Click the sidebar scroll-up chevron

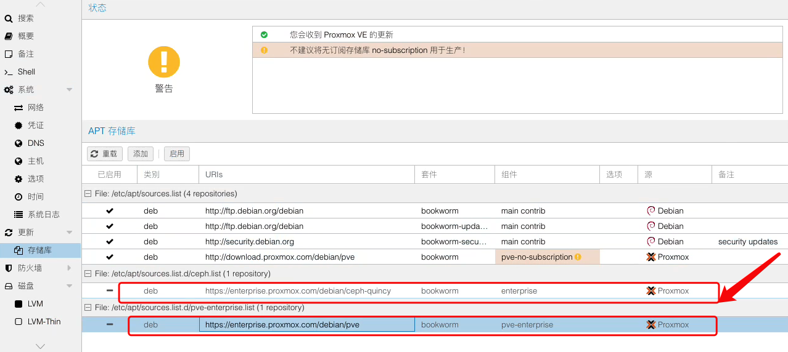(x=40, y=4)
